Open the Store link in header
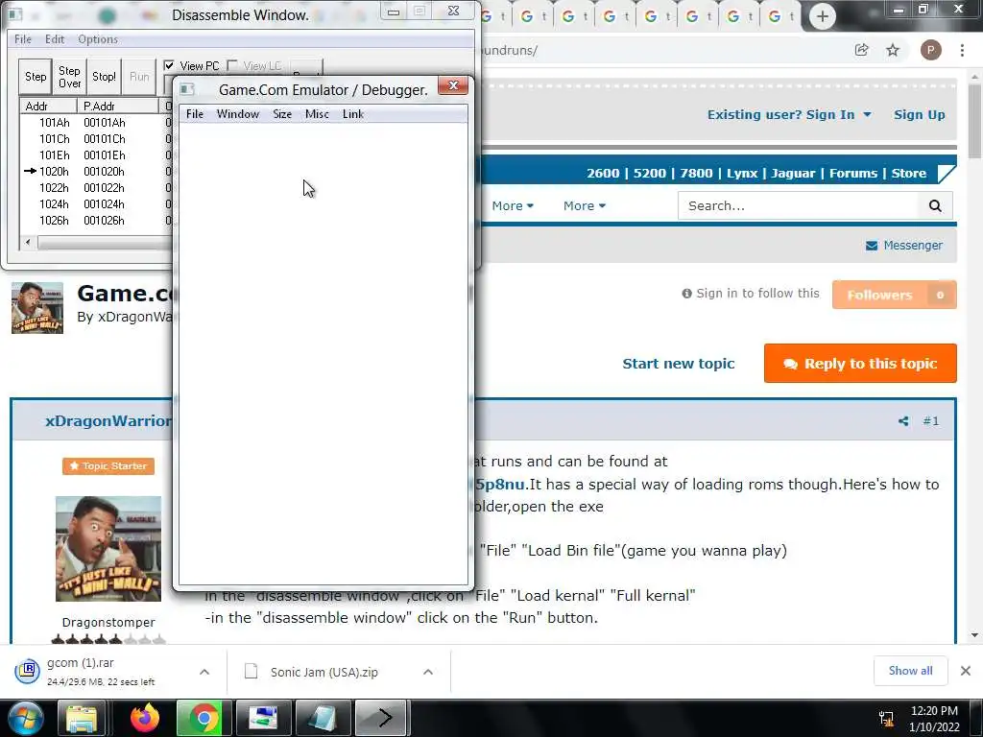Viewport: 983px width, 737px height. click(908, 173)
